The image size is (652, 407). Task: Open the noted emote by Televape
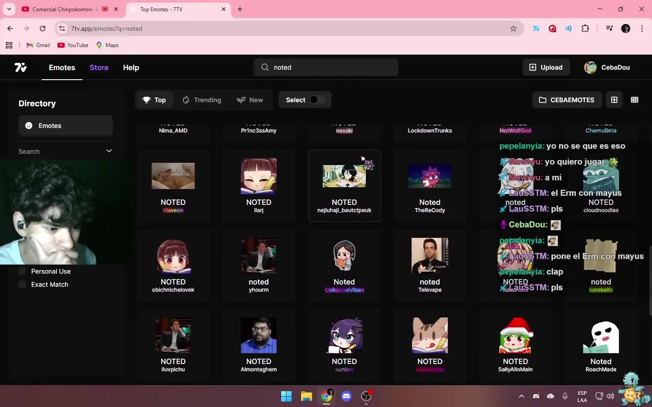(430, 265)
